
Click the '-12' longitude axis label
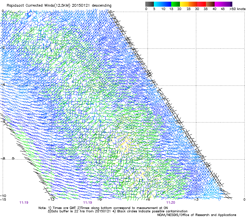click(x=51, y=200)
